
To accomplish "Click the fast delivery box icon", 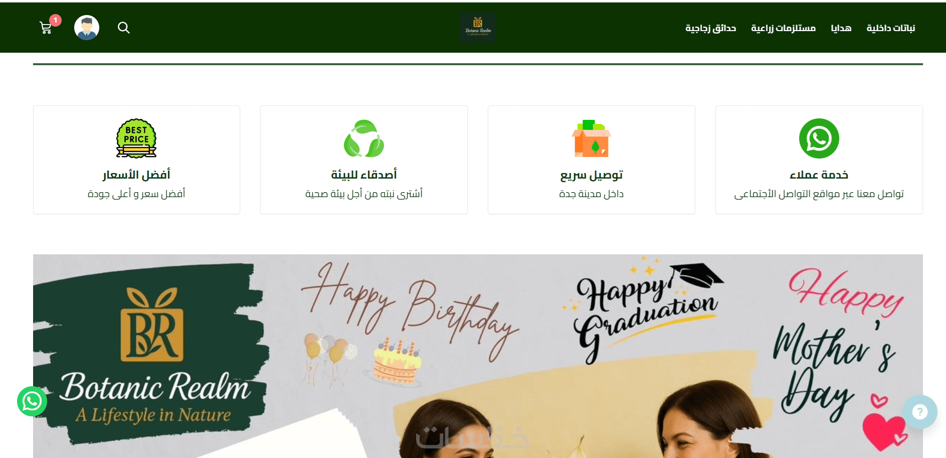I will (592, 138).
